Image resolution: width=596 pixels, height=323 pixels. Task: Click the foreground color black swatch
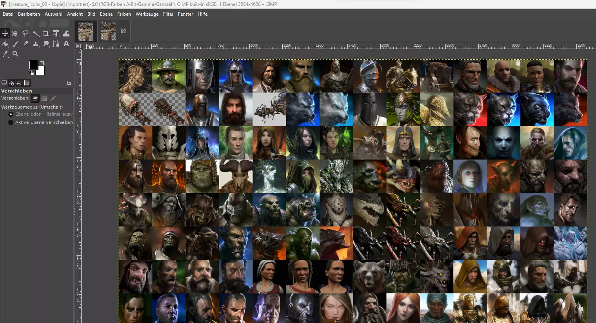click(33, 65)
